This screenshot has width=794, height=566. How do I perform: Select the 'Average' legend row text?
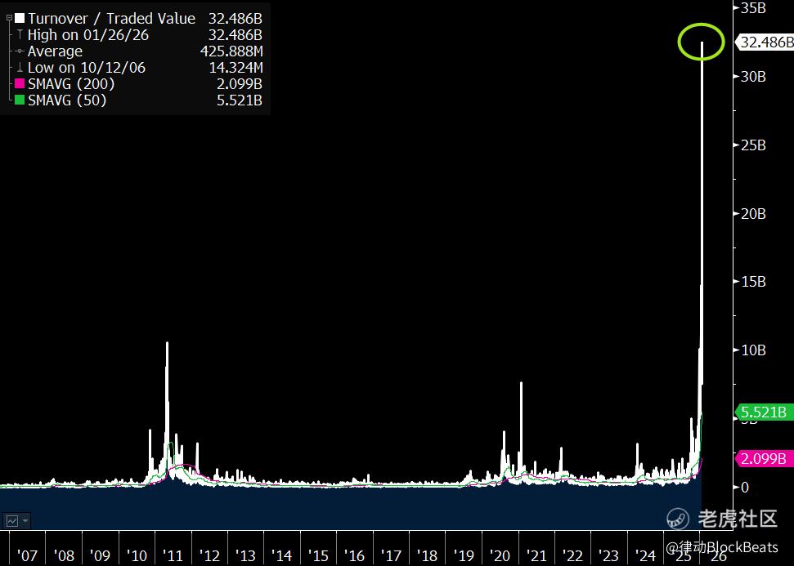[55, 51]
